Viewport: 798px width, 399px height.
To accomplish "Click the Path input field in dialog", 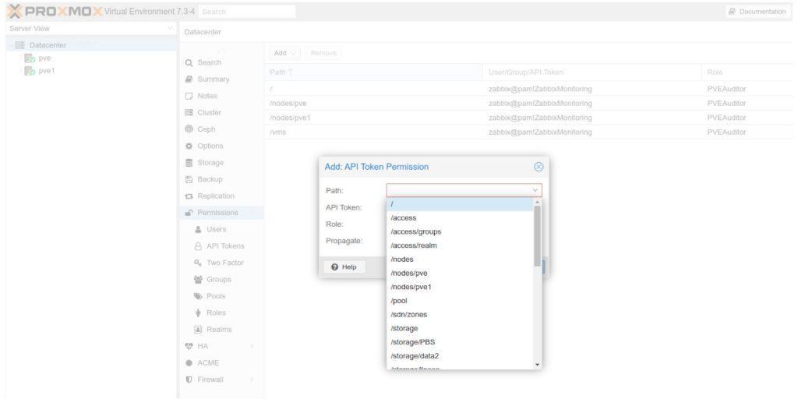I will pyautogui.click(x=458, y=190).
